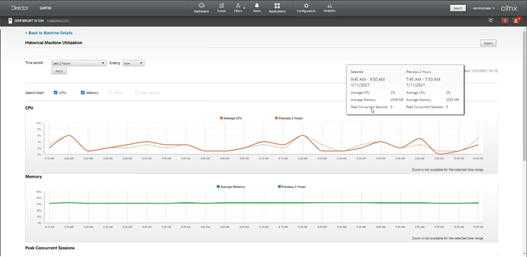This screenshot has height=257, width=527.
Task: Open the Ending dropdown
Action: click(134, 63)
